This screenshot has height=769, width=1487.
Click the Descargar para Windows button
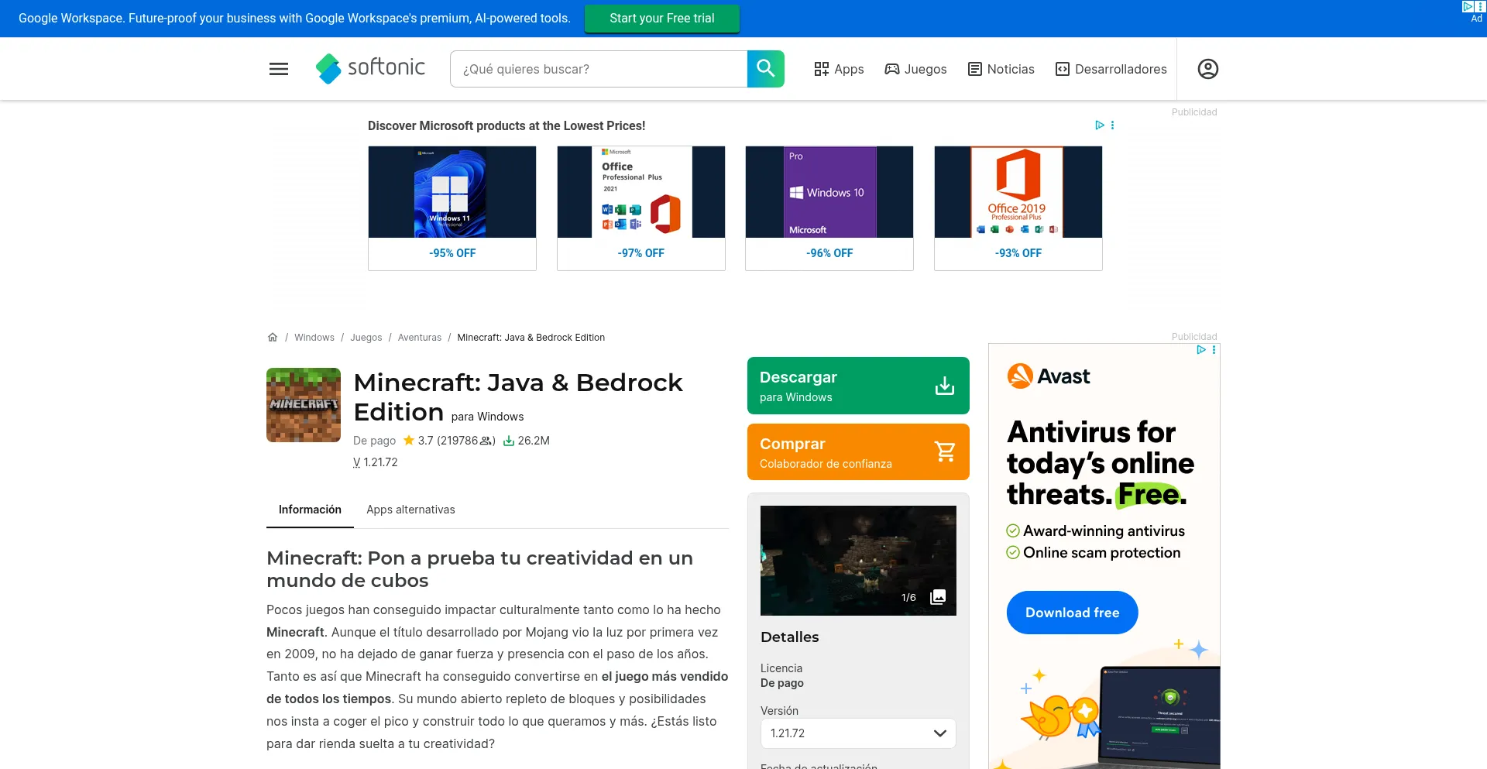click(x=857, y=385)
